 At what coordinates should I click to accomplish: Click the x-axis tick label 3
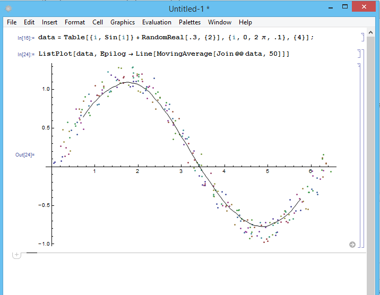pyautogui.click(x=181, y=171)
